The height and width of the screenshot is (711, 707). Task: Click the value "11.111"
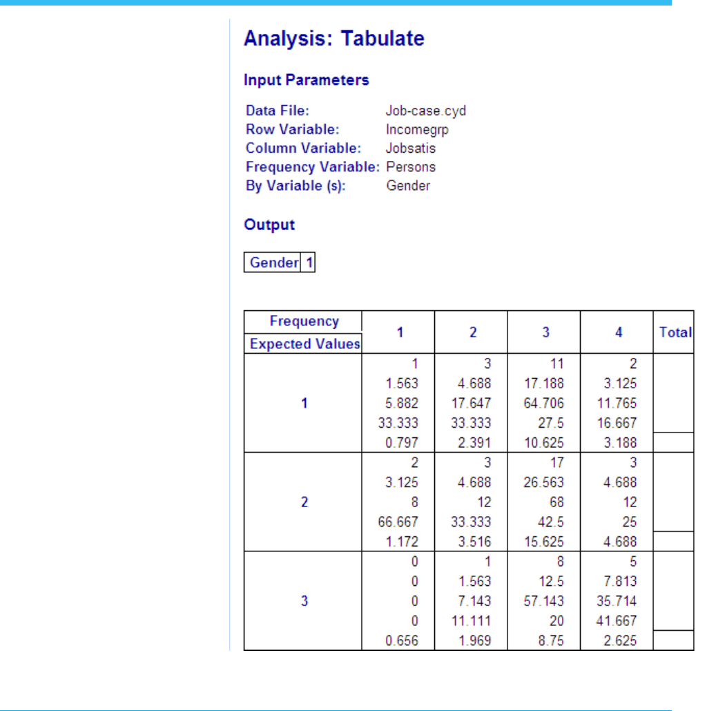tap(471, 620)
